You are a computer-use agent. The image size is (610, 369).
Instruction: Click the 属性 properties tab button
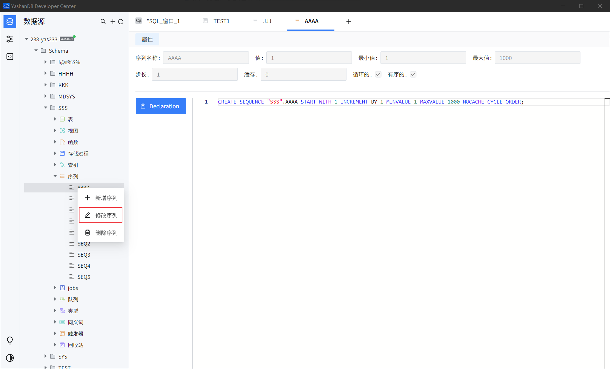click(x=147, y=39)
